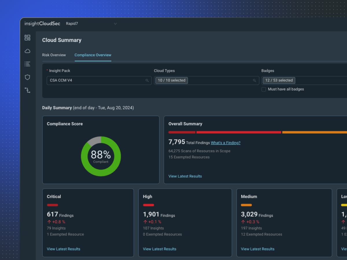View Latest Results in Overall Summary
This screenshot has height=260, width=347.
pos(185,176)
